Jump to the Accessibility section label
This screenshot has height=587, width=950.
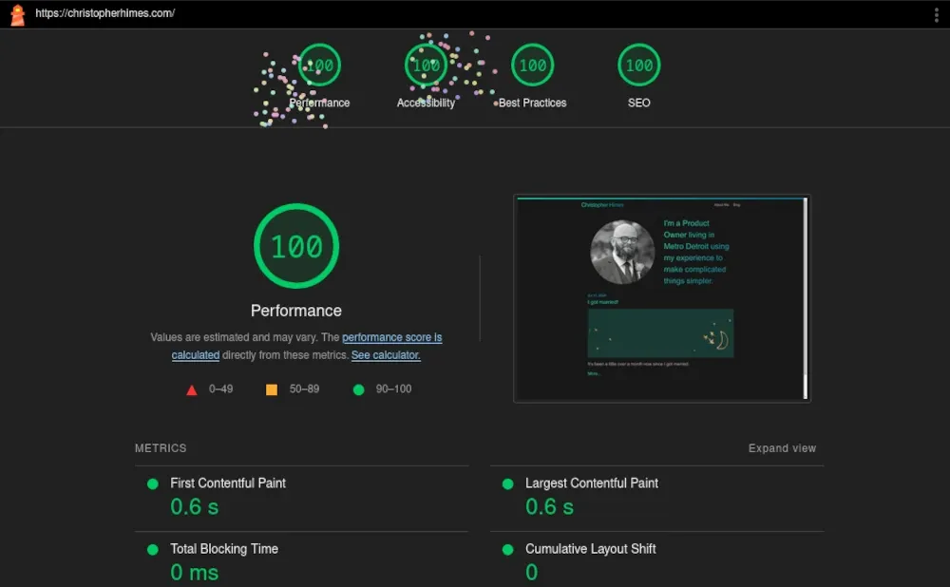point(425,103)
